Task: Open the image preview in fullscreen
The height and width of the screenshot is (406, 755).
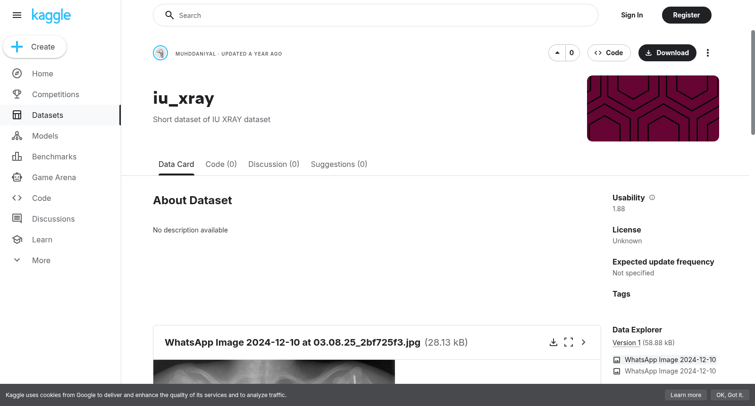Action: point(569,342)
